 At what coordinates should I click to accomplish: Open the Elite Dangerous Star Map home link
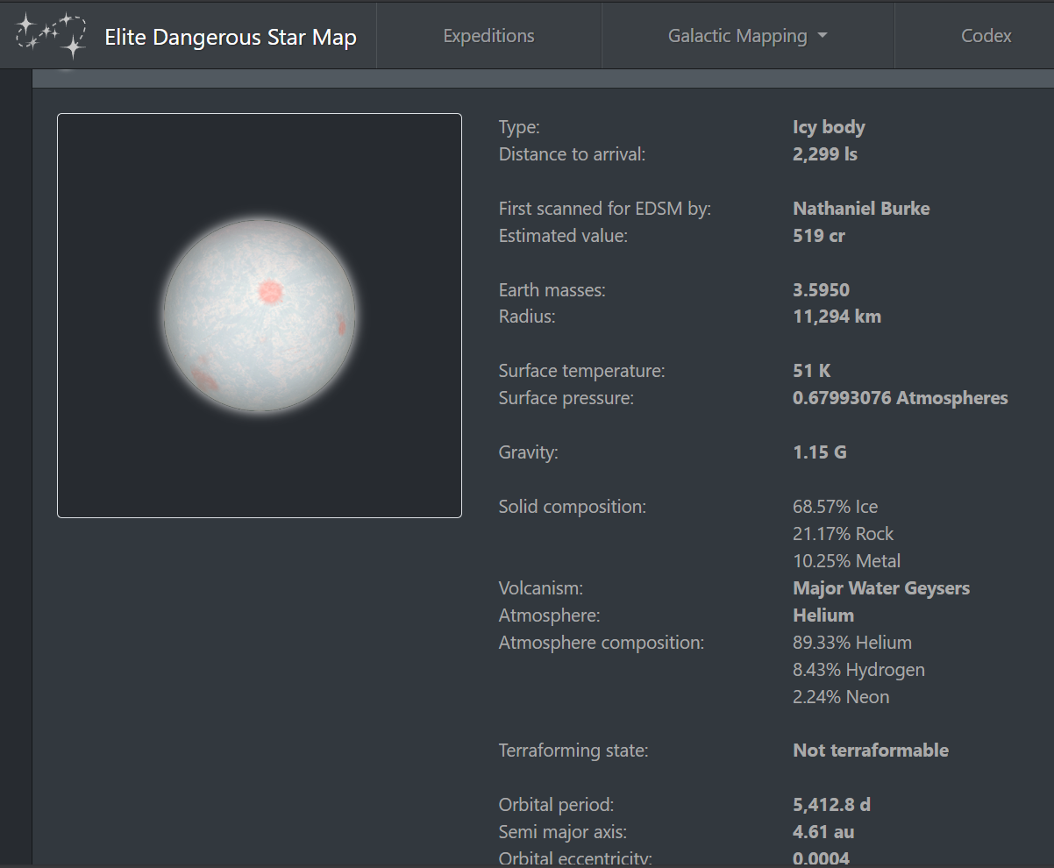pos(231,37)
